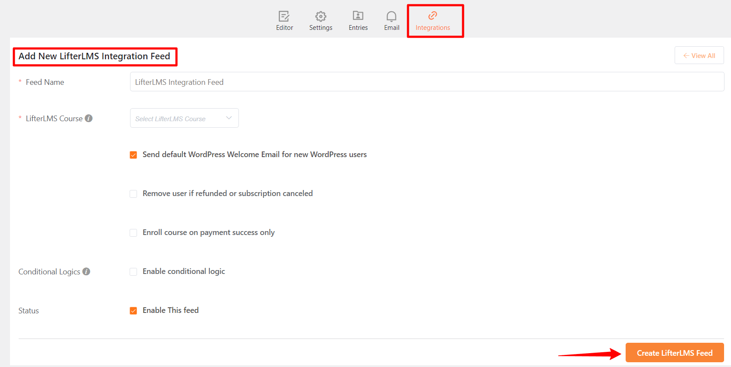Click the Conditional Logics label
The image size is (731, 367).
coord(49,272)
